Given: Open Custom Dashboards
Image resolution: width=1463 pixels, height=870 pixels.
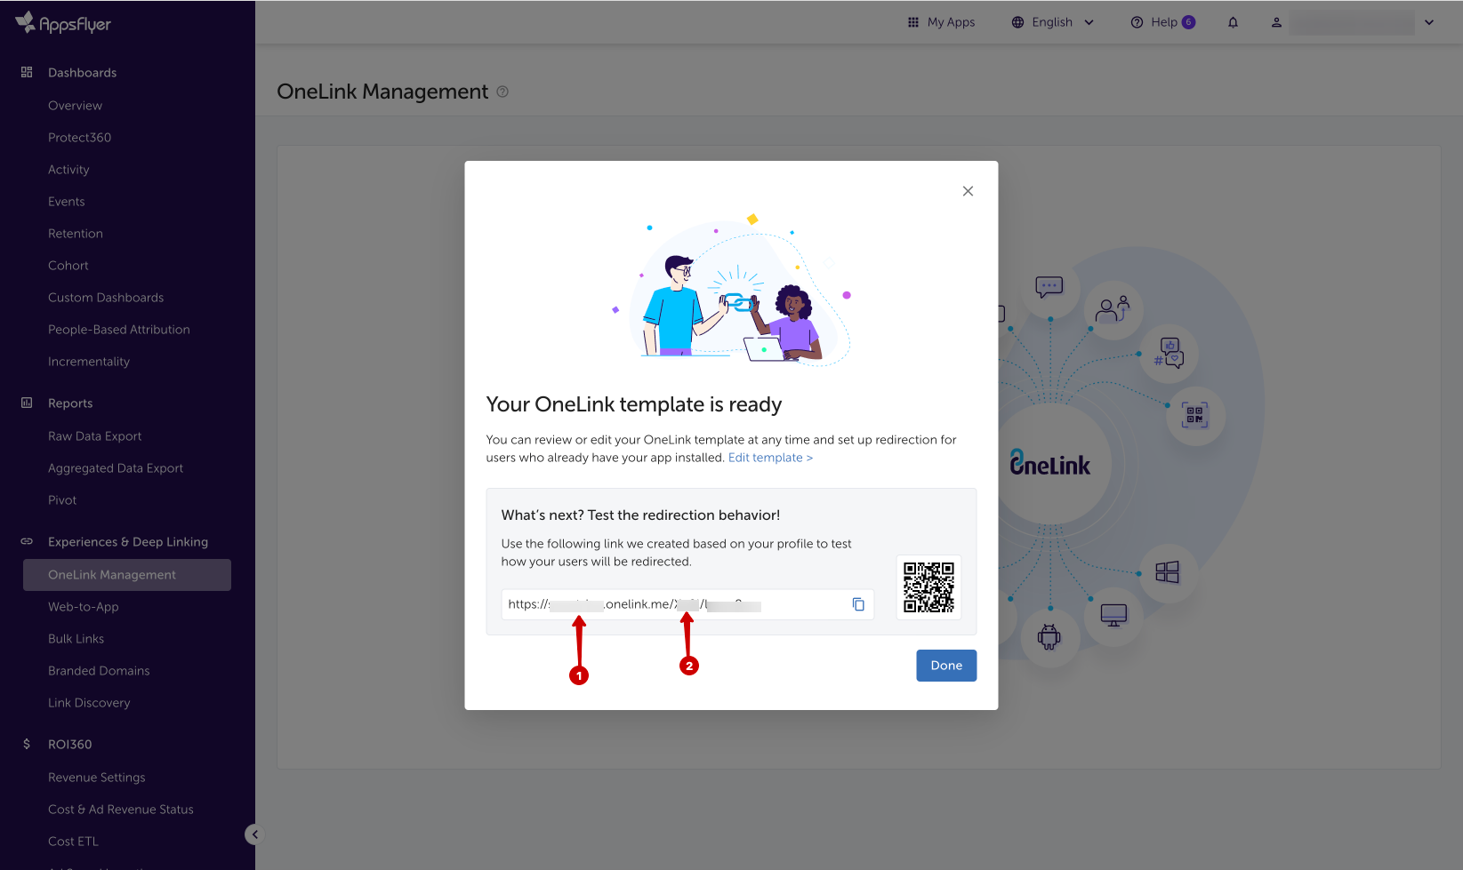Looking at the screenshot, I should pos(106,297).
